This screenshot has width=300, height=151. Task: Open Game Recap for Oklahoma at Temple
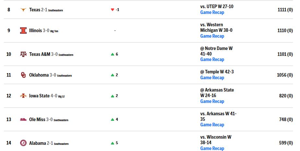(212, 78)
